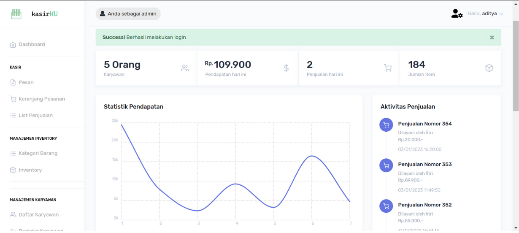The height and width of the screenshot is (233, 519).
Task: Click the Anda sebagai admin badge
Action: click(x=128, y=14)
